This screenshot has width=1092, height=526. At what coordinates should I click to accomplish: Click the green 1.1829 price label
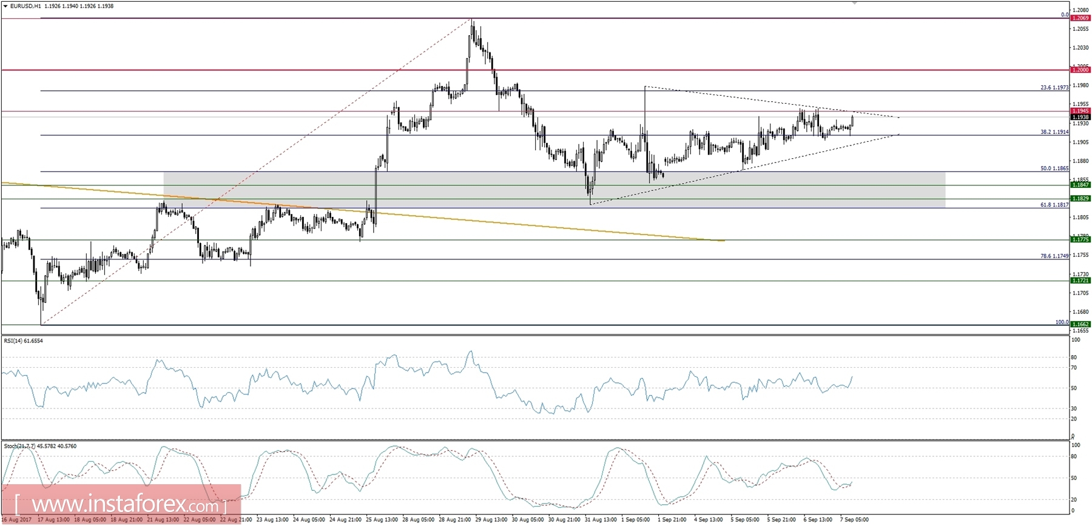click(1080, 198)
